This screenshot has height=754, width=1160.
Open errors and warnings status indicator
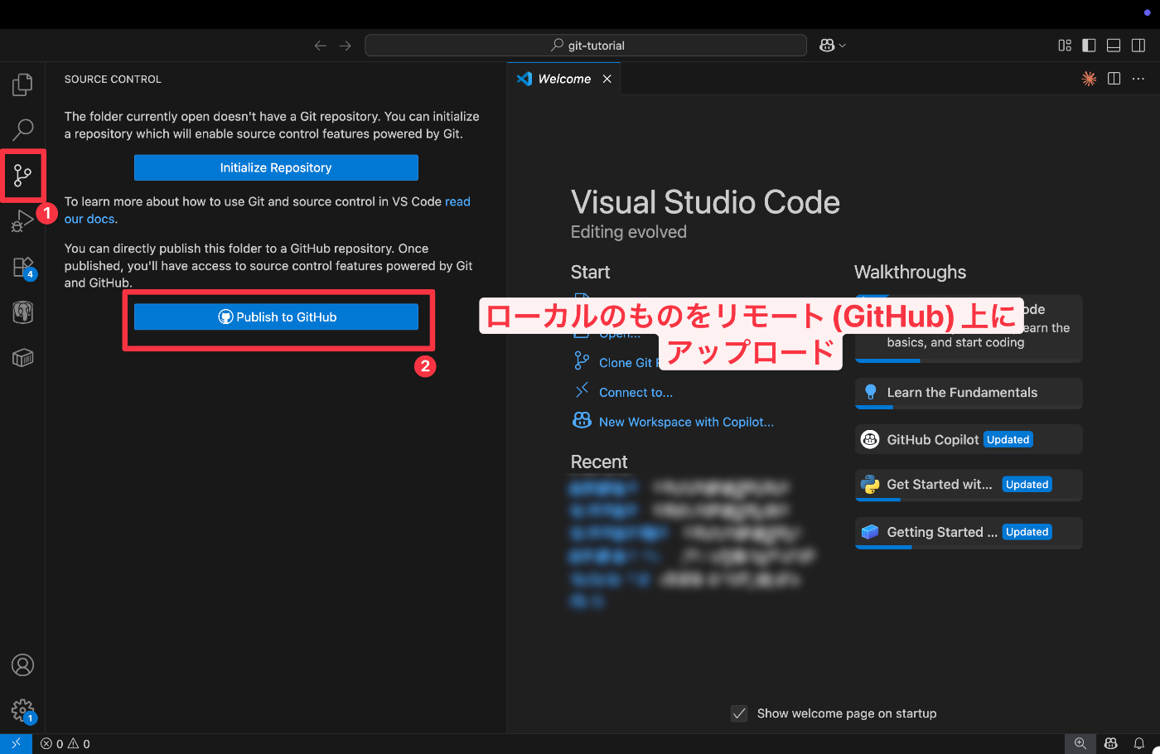point(65,744)
